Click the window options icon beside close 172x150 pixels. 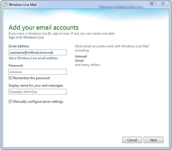click(152, 3)
